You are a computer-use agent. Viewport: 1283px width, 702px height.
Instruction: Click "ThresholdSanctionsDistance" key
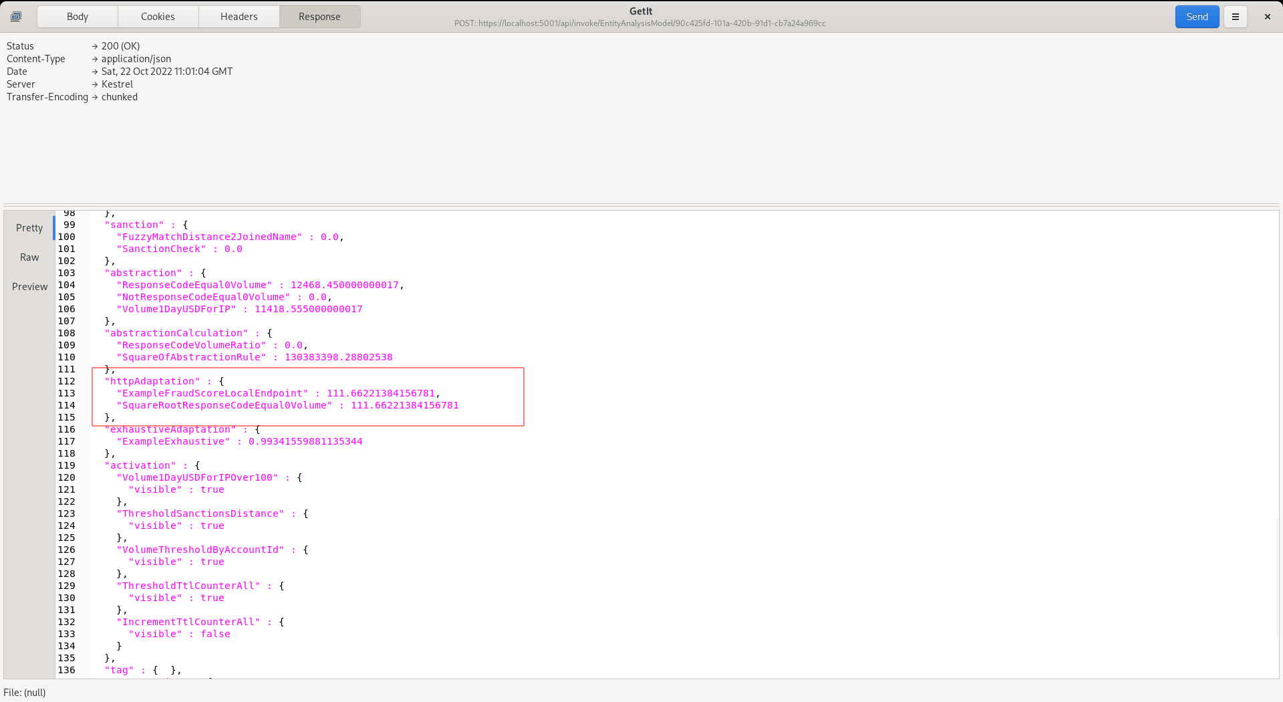pyautogui.click(x=200, y=514)
